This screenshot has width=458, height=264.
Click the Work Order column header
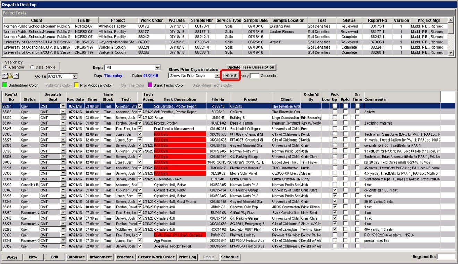coord(151,20)
